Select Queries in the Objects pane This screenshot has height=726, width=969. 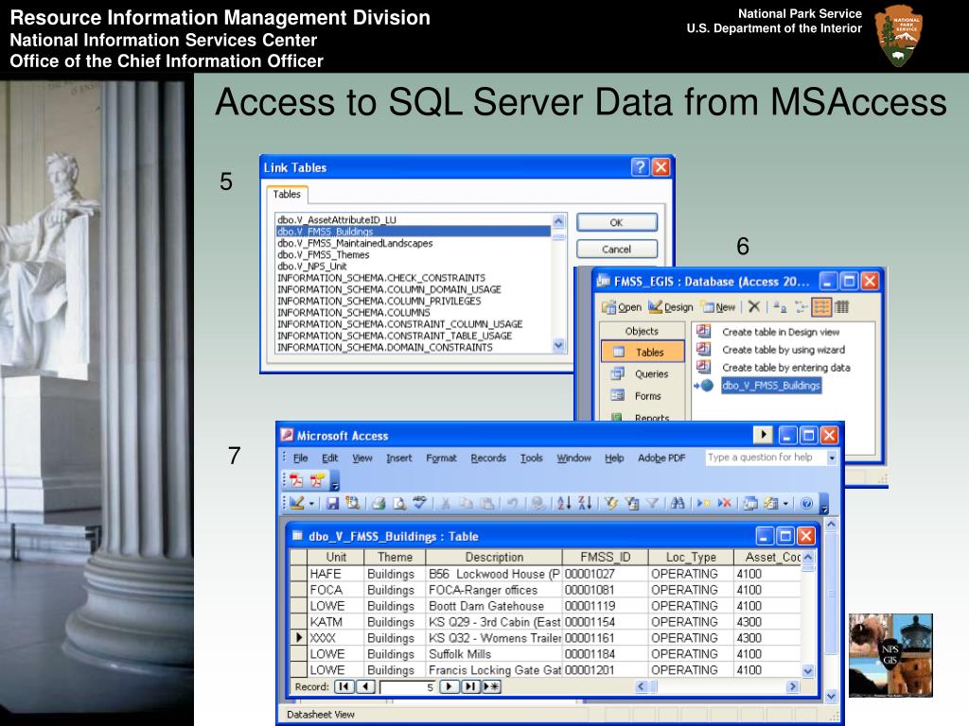(643, 373)
